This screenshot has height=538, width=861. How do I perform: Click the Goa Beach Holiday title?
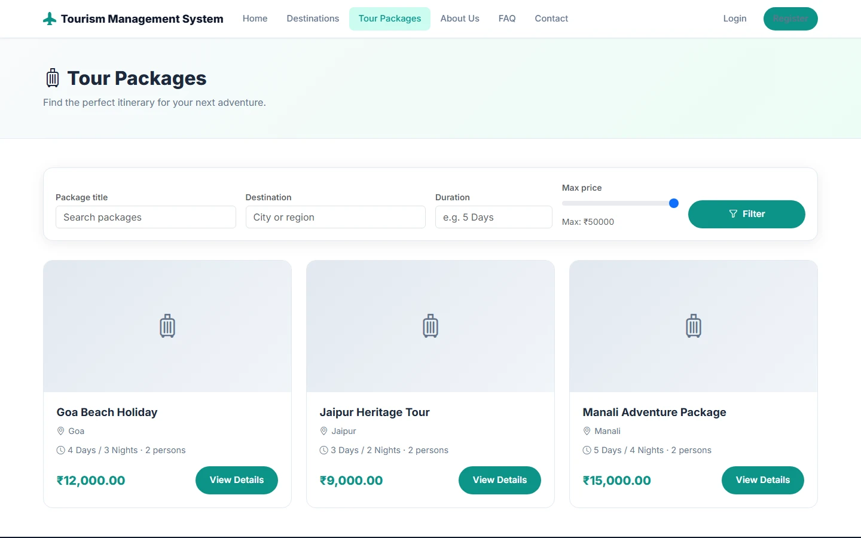coord(107,412)
